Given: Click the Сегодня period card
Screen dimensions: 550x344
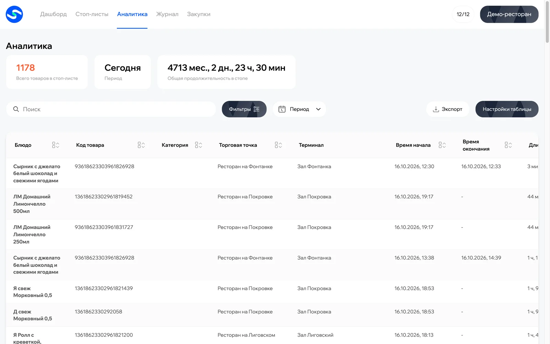Looking at the screenshot, I should 122,72.
